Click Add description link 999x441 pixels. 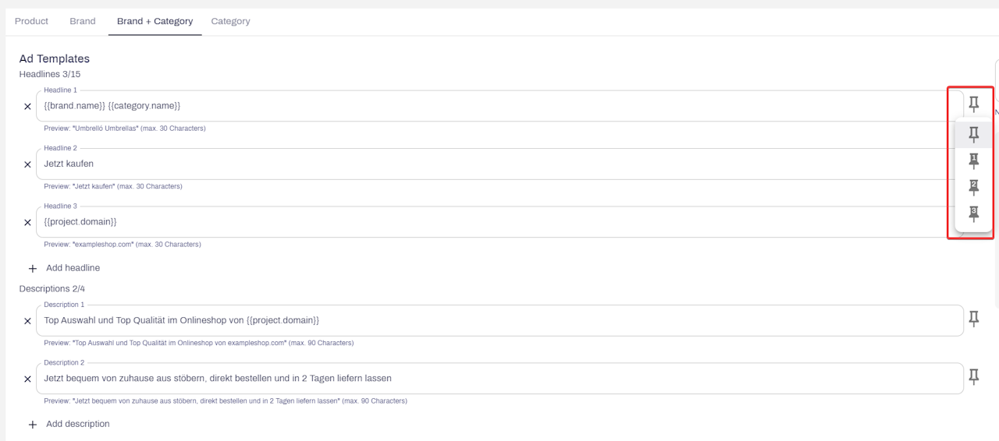point(77,424)
